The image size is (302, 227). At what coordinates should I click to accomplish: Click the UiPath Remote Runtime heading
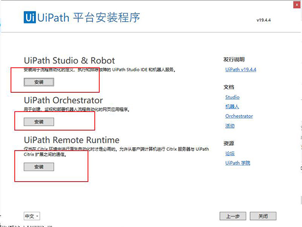71,140
